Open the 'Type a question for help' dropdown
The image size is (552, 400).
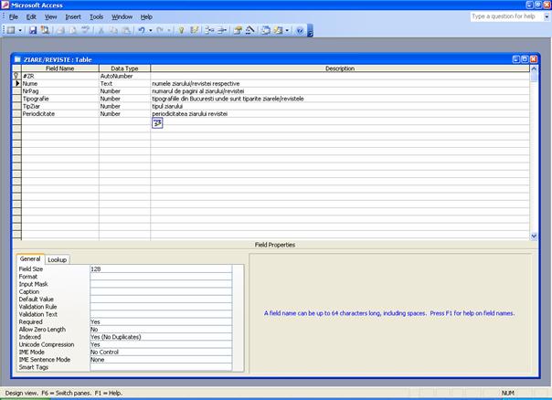click(546, 16)
